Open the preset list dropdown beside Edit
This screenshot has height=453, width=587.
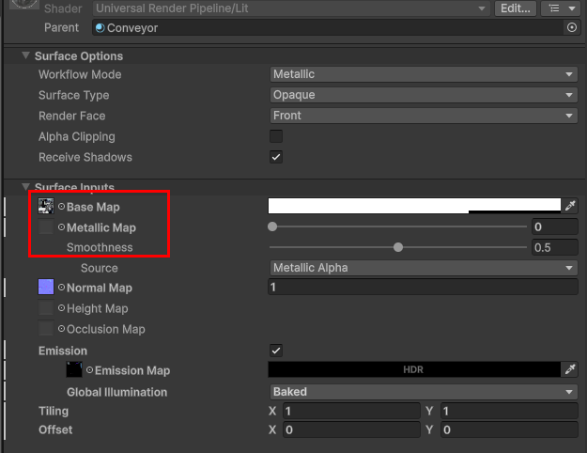point(562,8)
